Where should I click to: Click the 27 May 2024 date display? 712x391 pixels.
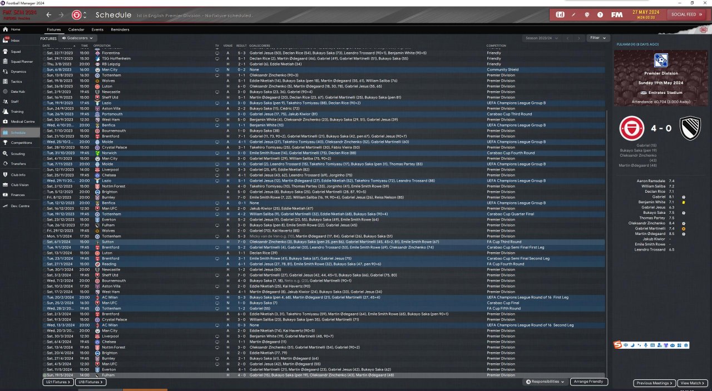coord(645,14)
